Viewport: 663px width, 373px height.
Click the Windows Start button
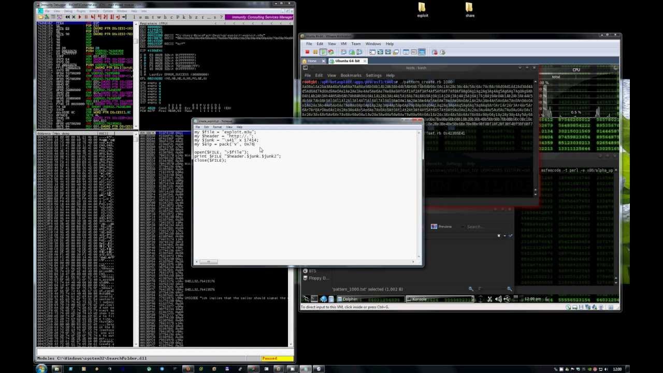click(41, 369)
